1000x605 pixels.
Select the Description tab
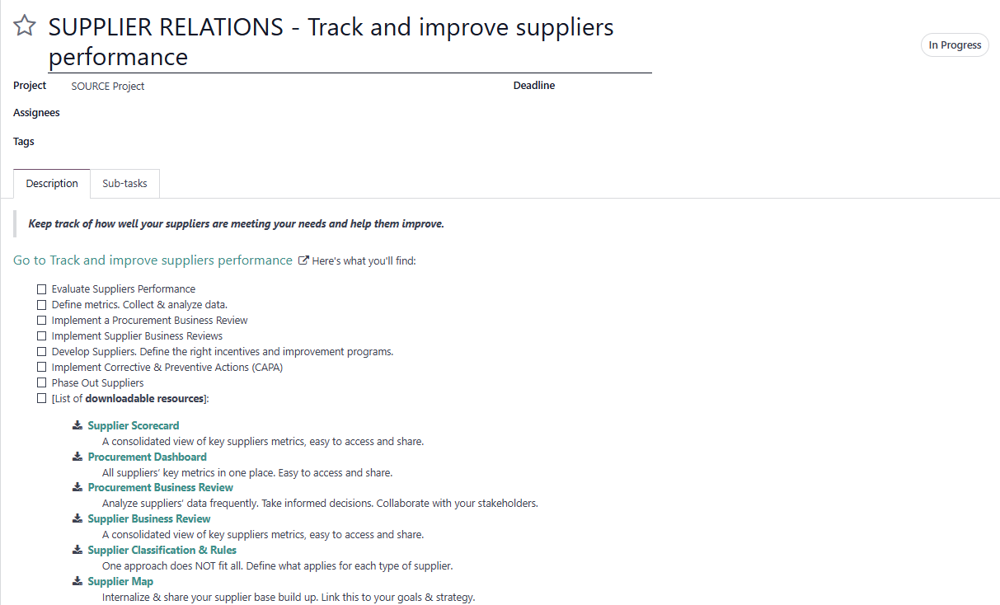click(x=52, y=184)
